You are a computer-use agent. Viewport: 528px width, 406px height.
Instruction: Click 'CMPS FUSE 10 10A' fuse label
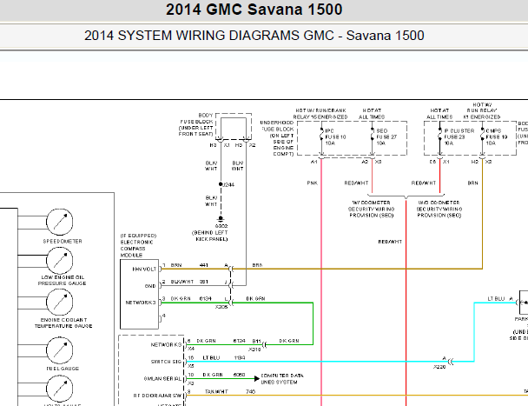tap(497, 136)
